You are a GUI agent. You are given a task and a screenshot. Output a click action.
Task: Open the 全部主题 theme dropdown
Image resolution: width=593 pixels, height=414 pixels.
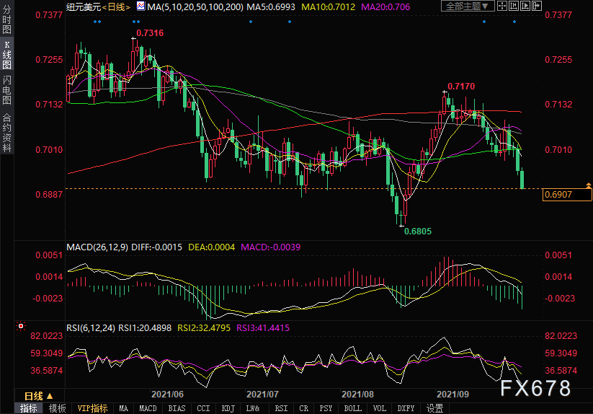tap(468, 6)
